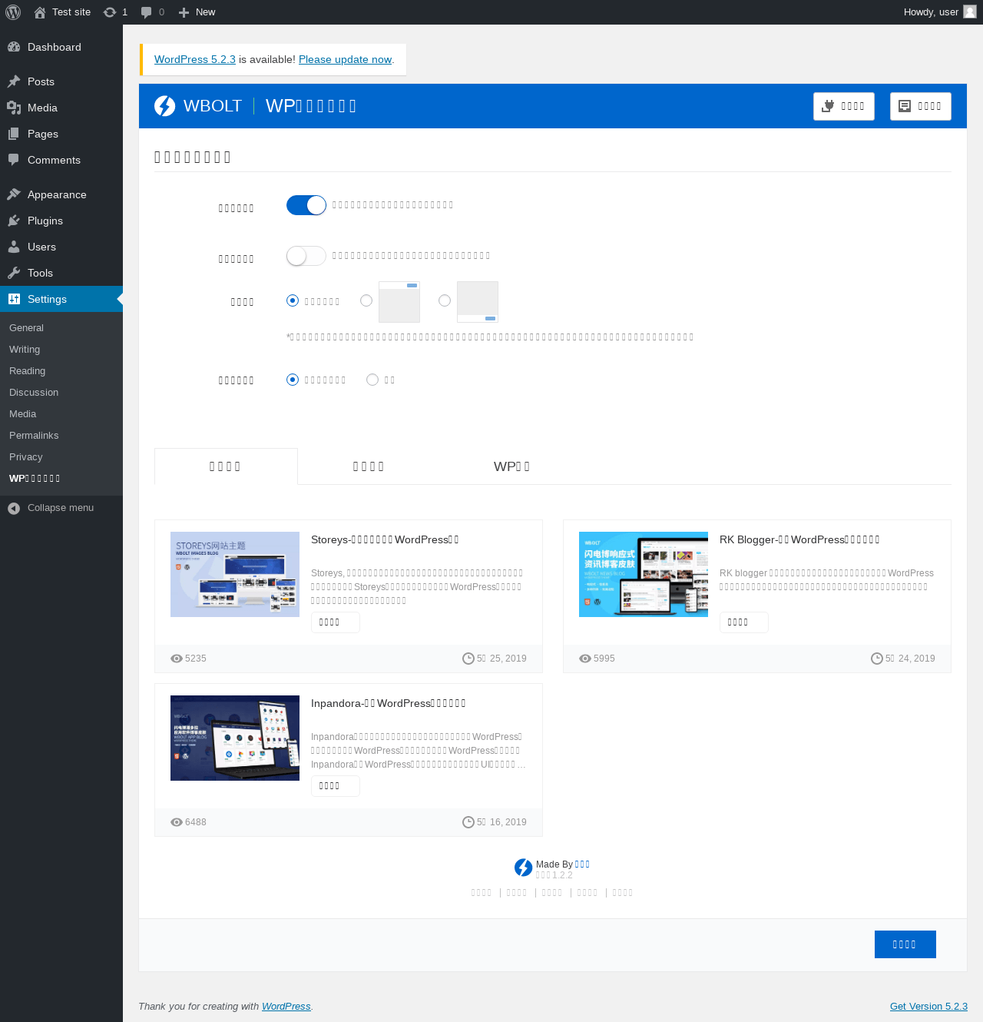Click the Tools wrench icon in the sidebar

(14, 273)
